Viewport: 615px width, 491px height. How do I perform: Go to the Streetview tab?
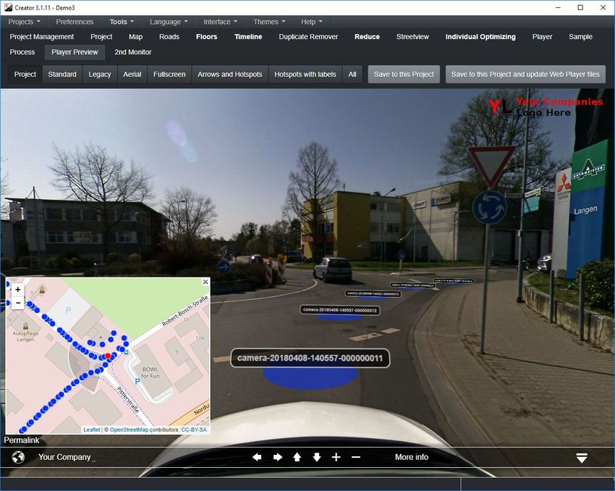412,36
